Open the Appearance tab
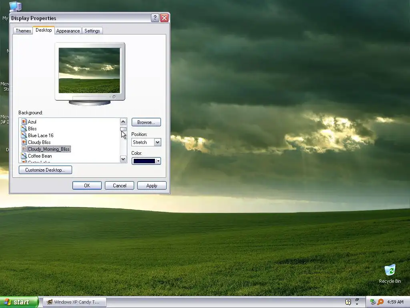This screenshot has height=308, width=410. [68, 30]
